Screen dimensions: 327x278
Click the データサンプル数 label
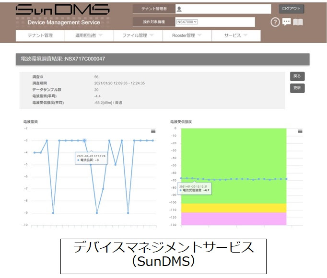(47, 90)
